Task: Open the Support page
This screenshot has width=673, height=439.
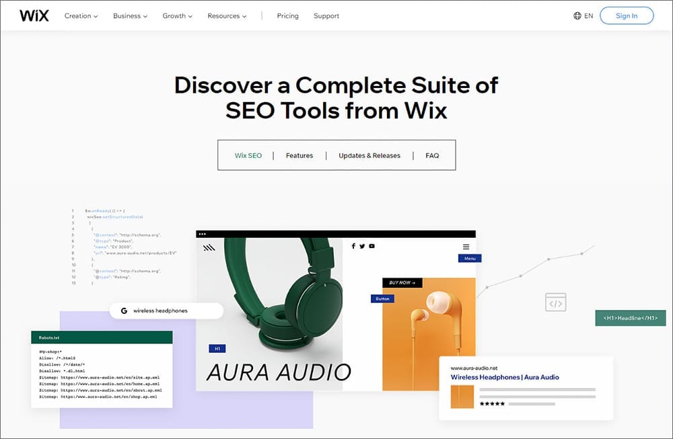Action: coord(326,16)
